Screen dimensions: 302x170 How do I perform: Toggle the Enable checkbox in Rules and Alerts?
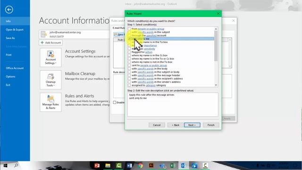pos(115,102)
